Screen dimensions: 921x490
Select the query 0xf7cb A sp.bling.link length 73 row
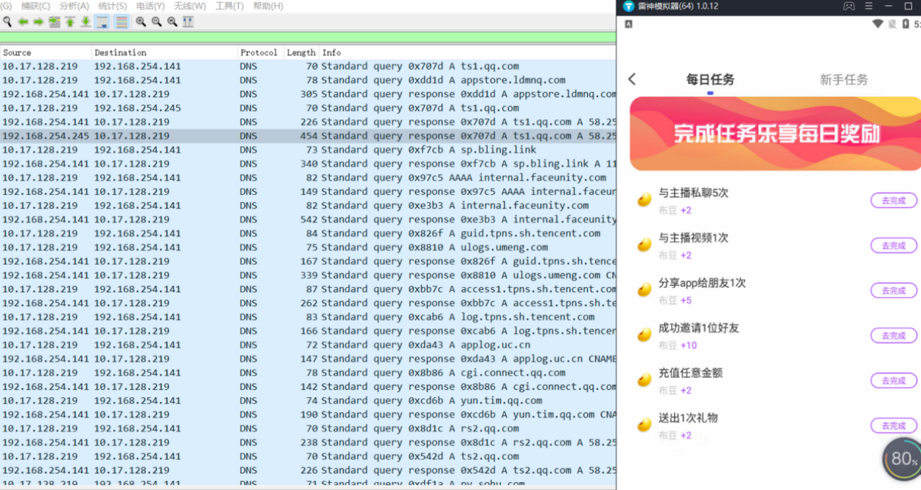coord(308,150)
